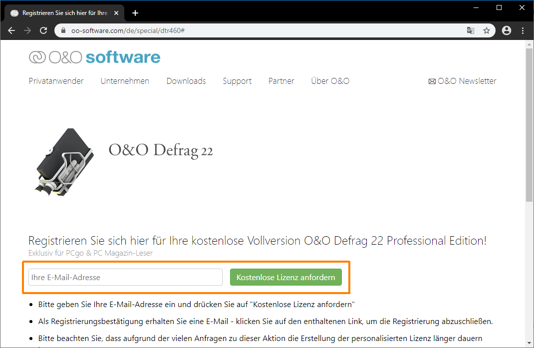Click the bullet starting Bitte beachten Sie
The width and height of the screenshot is (534, 348).
click(x=260, y=339)
